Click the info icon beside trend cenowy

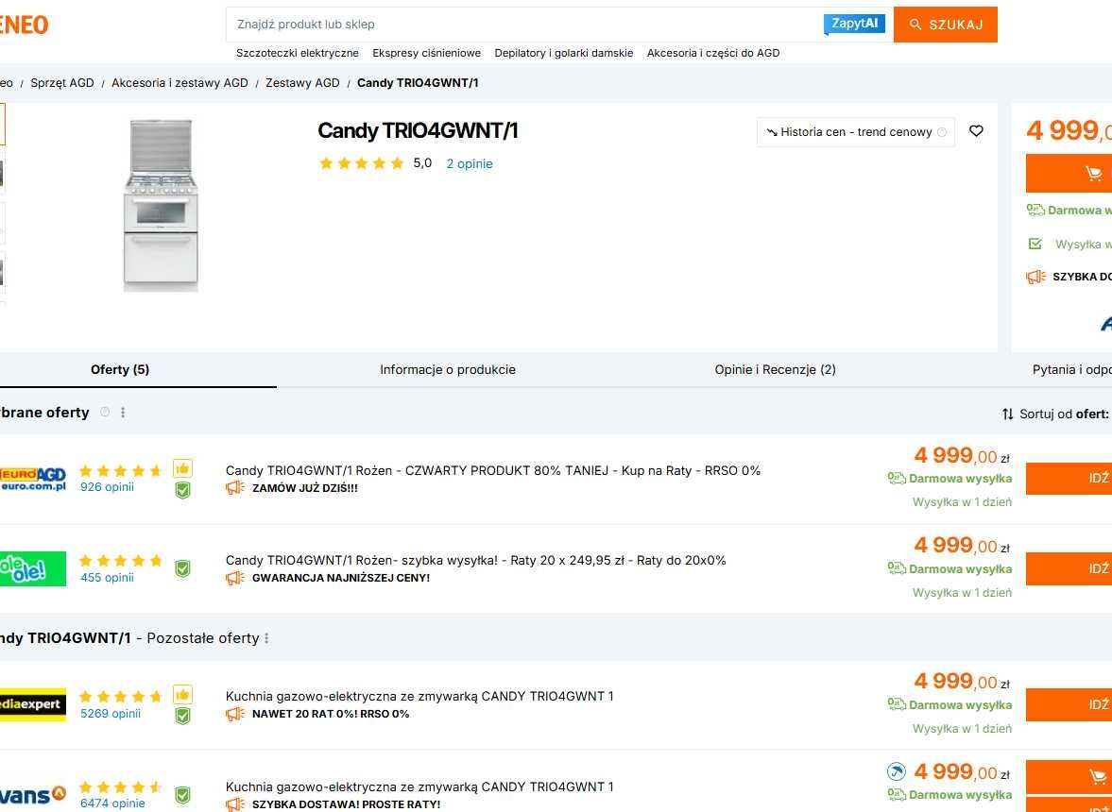point(942,132)
